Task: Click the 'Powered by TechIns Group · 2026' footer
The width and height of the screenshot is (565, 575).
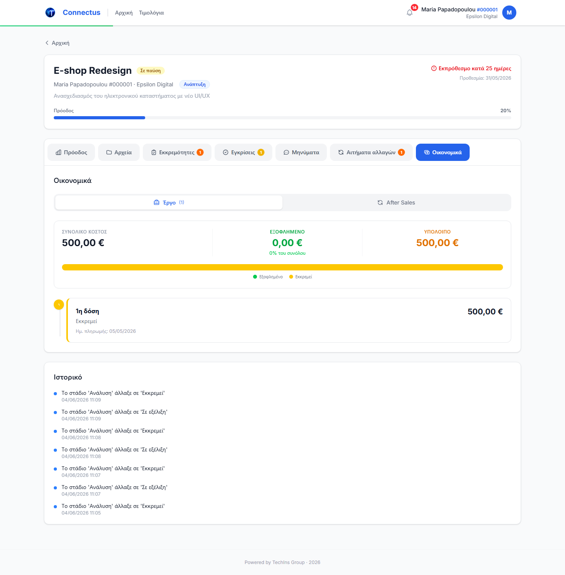Action: coord(282,562)
